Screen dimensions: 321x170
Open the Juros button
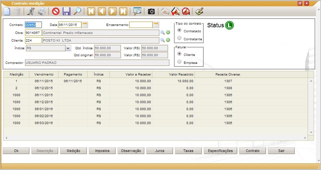[x=160, y=151]
